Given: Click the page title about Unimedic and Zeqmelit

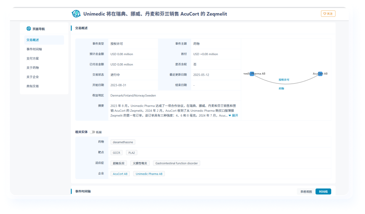Looking at the screenshot, I should click(155, 14).
